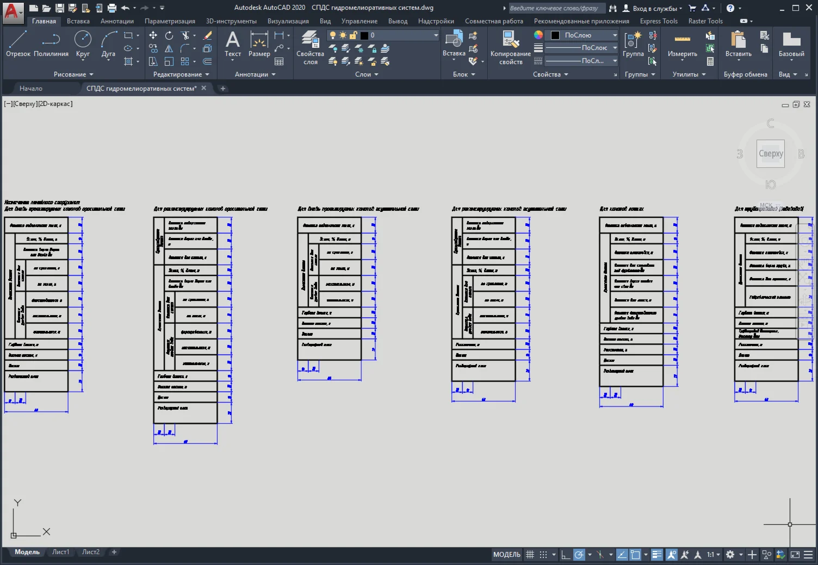The height and width of the screenshot is (565, 818).
Task: Click the quick calculator icon in Утилиты
Action: (x=710, y=61)
